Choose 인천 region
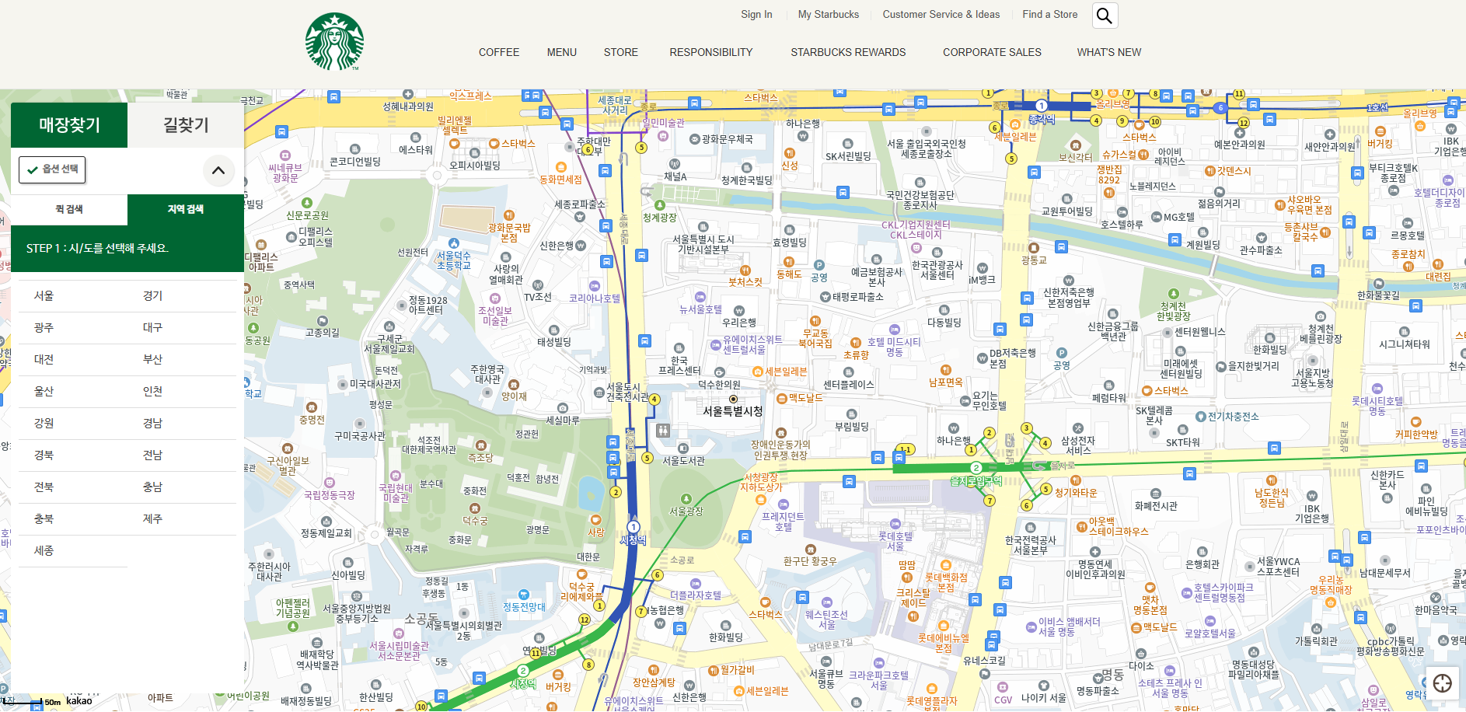The width and height of the screenshot is (1466, 712). point(153,392)
